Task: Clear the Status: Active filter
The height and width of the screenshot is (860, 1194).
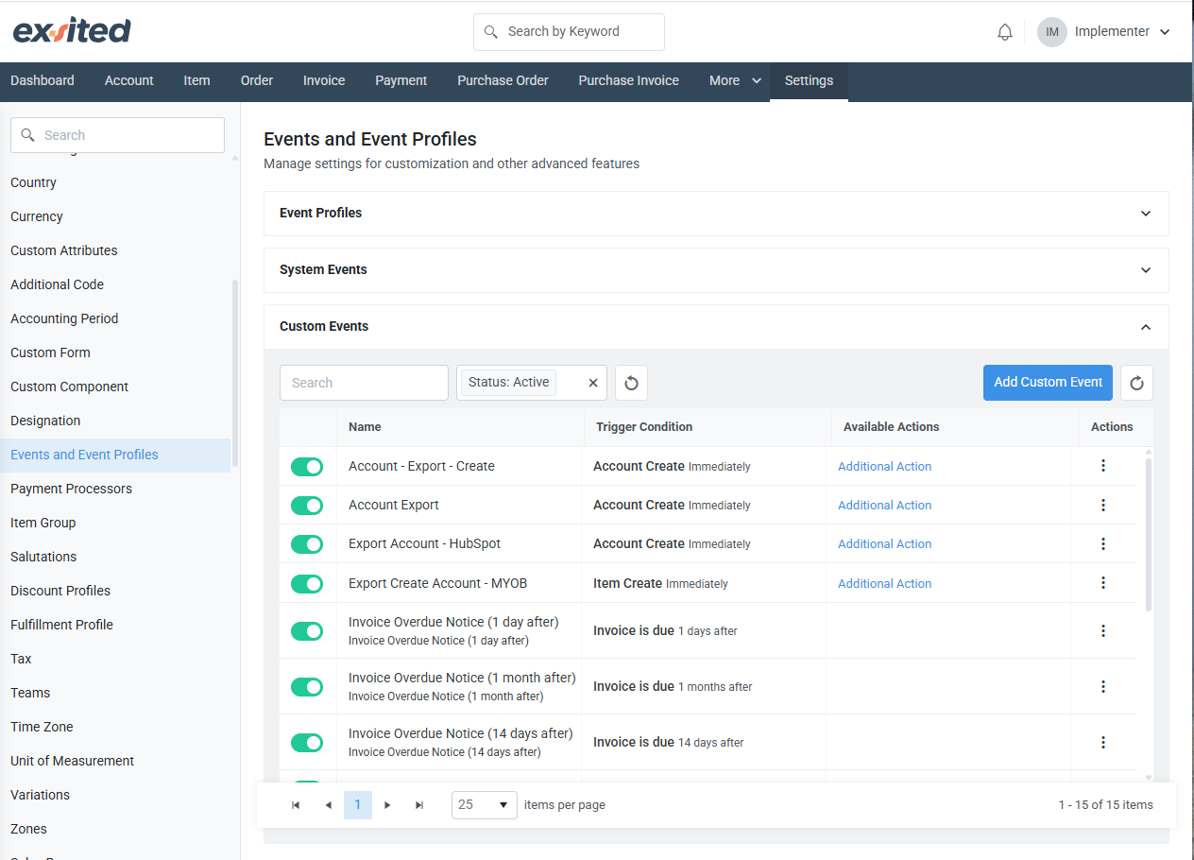Action: (593, 383)
